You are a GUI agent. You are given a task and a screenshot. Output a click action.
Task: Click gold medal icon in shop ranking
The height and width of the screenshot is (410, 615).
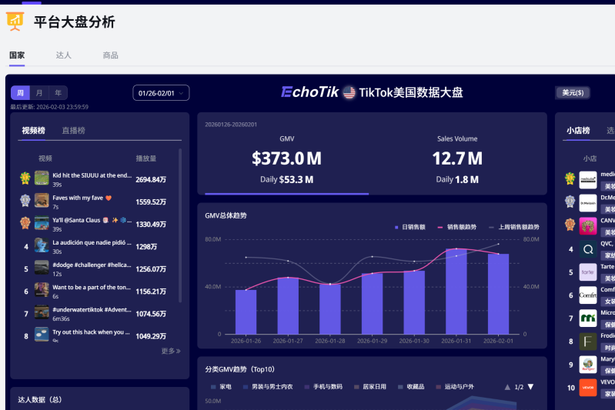[570, 178]
